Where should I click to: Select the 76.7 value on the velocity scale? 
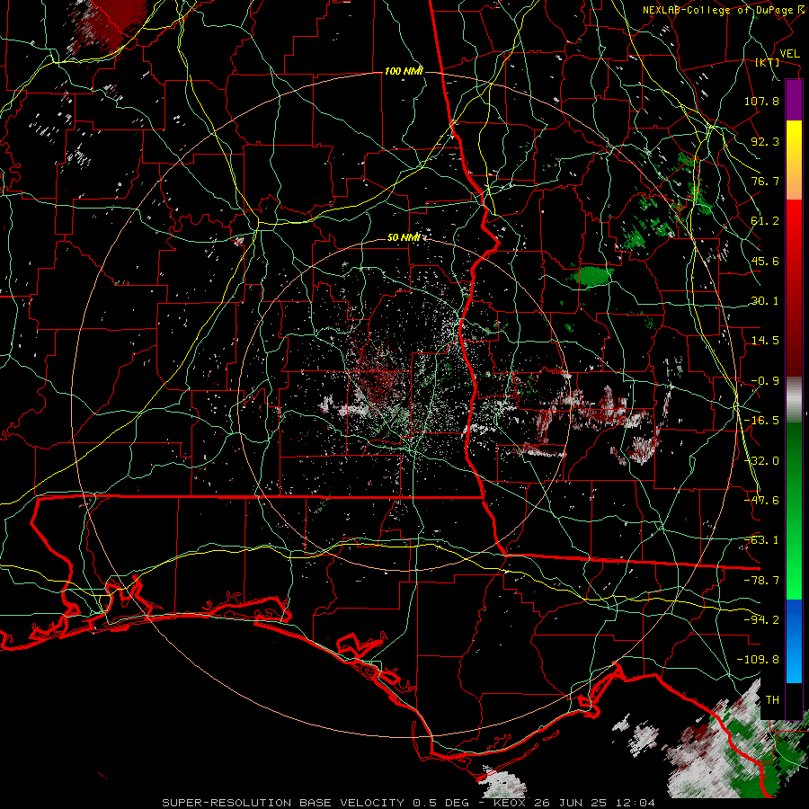click(765, 181)
